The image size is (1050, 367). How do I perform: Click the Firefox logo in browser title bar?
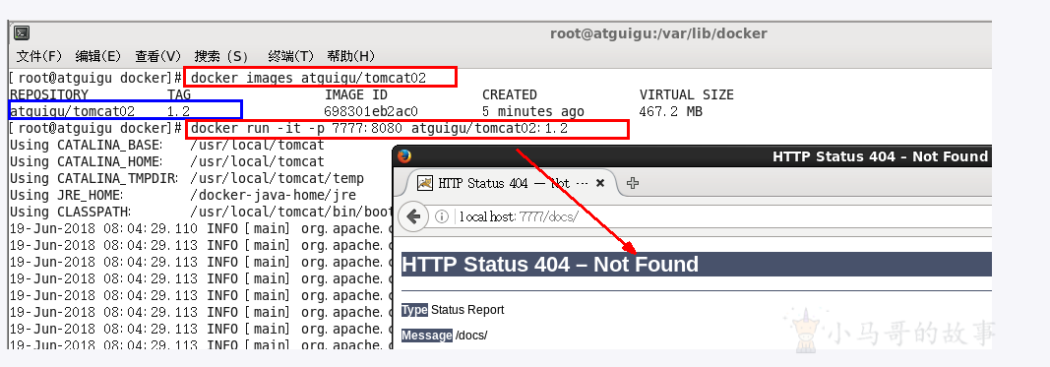tap(403, 156)
